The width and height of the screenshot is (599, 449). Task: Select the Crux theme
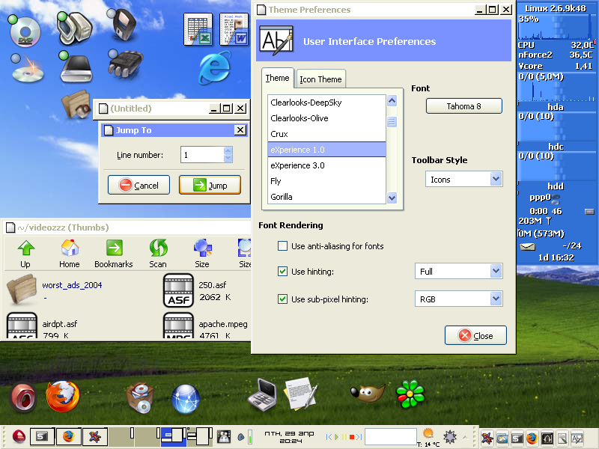point(326,134)
